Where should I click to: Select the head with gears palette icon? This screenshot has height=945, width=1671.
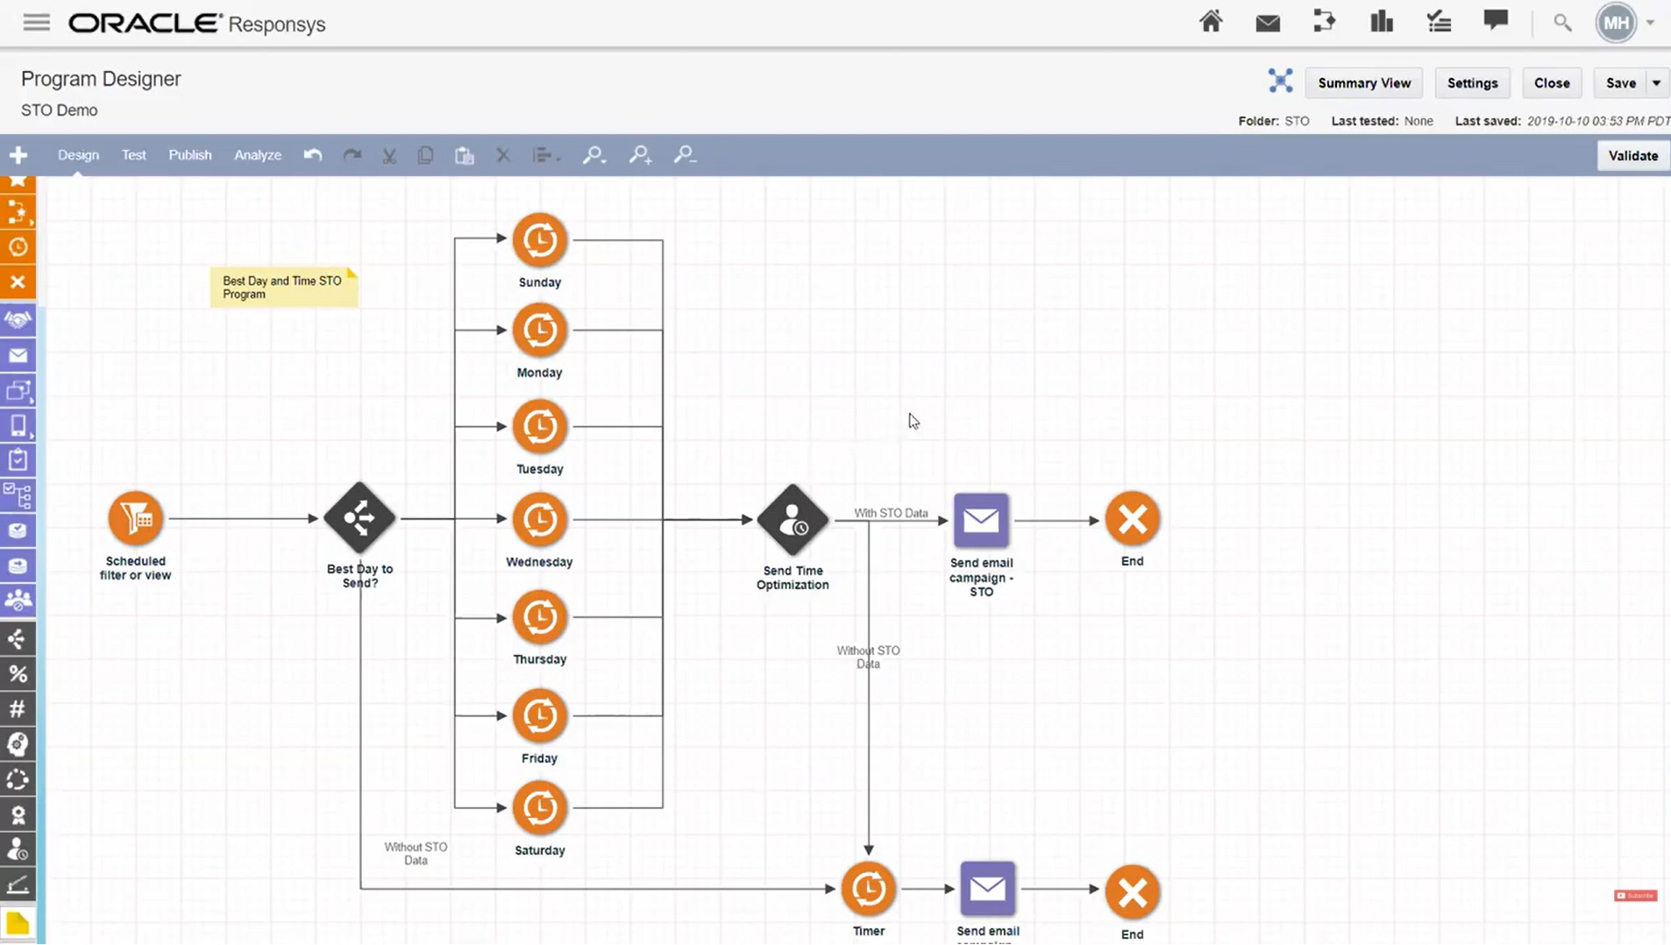(x=18, y=744)
